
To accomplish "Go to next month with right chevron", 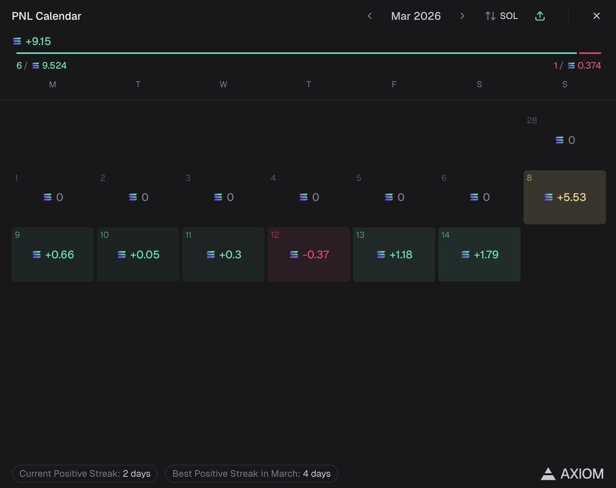I will tap(463, 16).
